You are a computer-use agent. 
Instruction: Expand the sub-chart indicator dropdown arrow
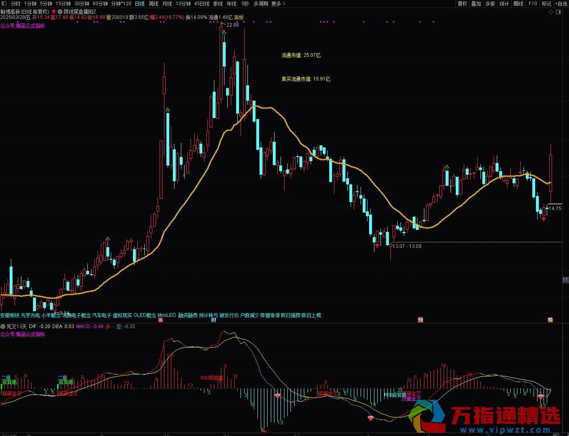(x=3, y=326)
